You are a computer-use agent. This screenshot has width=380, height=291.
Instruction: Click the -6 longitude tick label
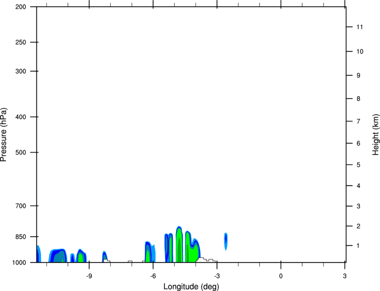pos(153,276)
